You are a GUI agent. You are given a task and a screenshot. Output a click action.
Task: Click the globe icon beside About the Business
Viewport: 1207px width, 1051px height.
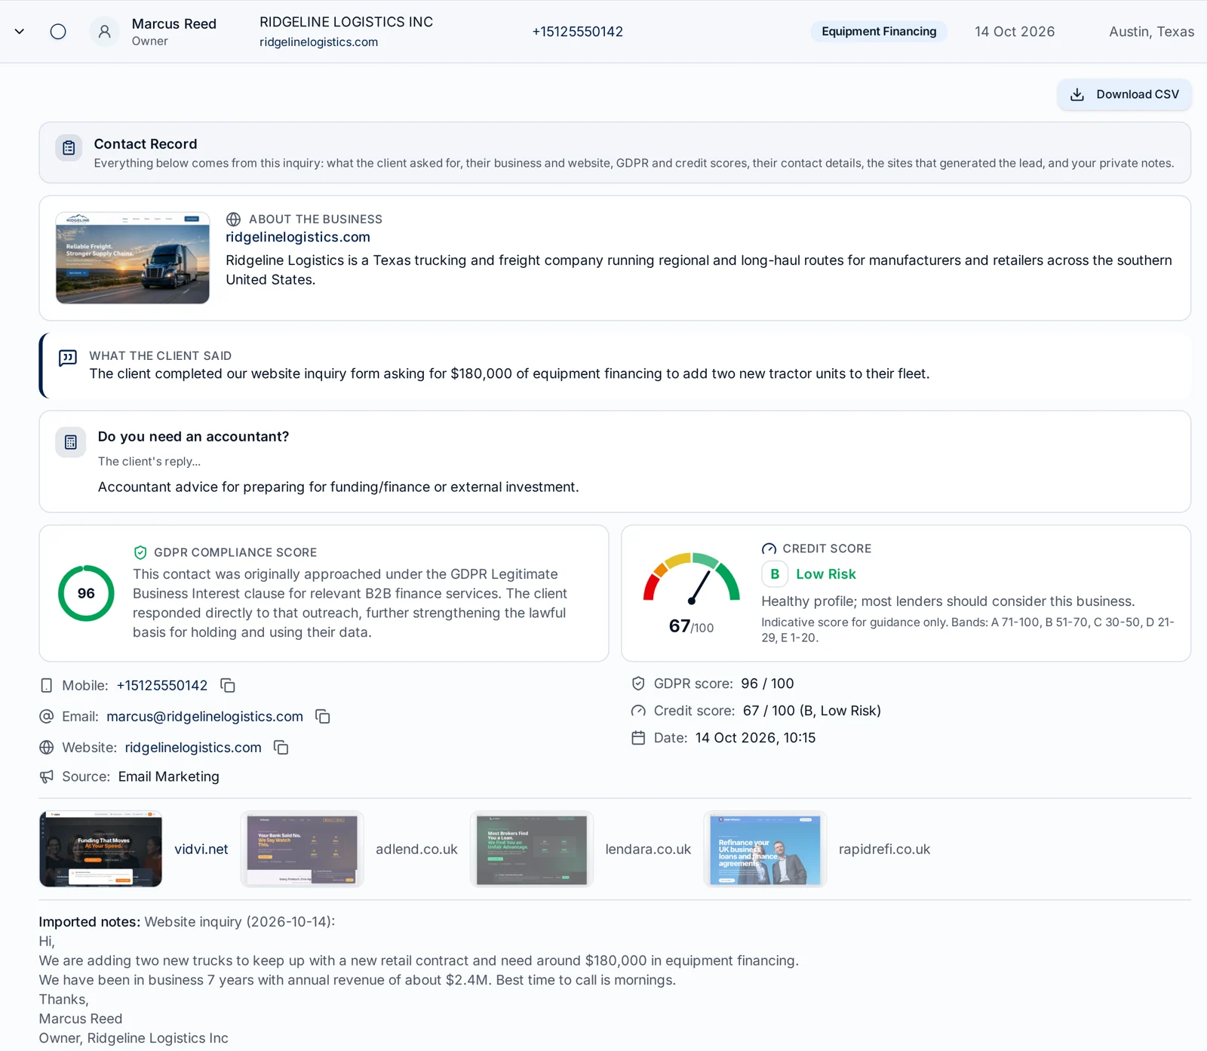[234, 220]
